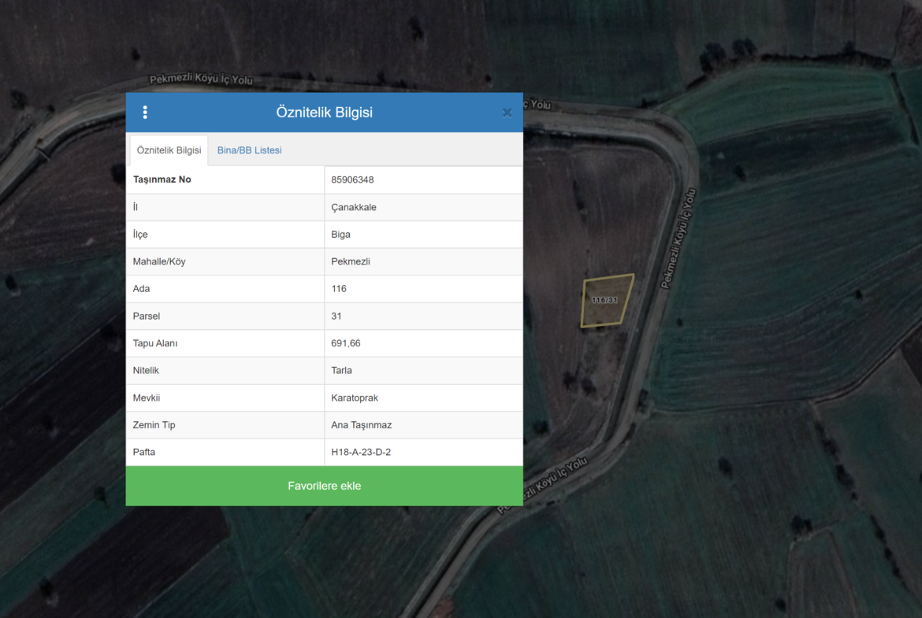Click the Zemin Tip value Ana Taşınmaz
The height and width of the screenshot is (618, 922).
pyautogui.click(x=361, y=425)
